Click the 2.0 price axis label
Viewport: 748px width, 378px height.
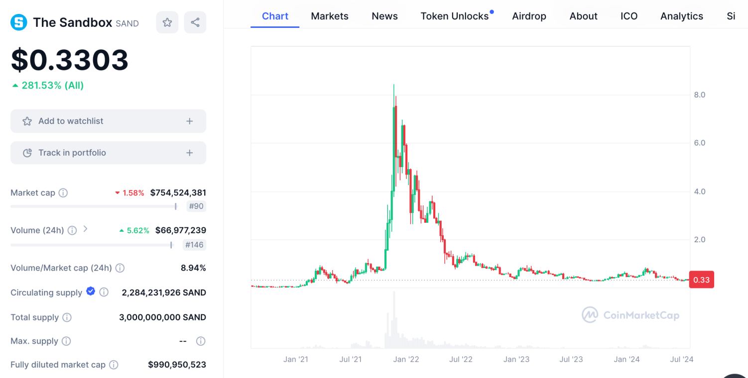pyautogui.click(x=699, y=240)
